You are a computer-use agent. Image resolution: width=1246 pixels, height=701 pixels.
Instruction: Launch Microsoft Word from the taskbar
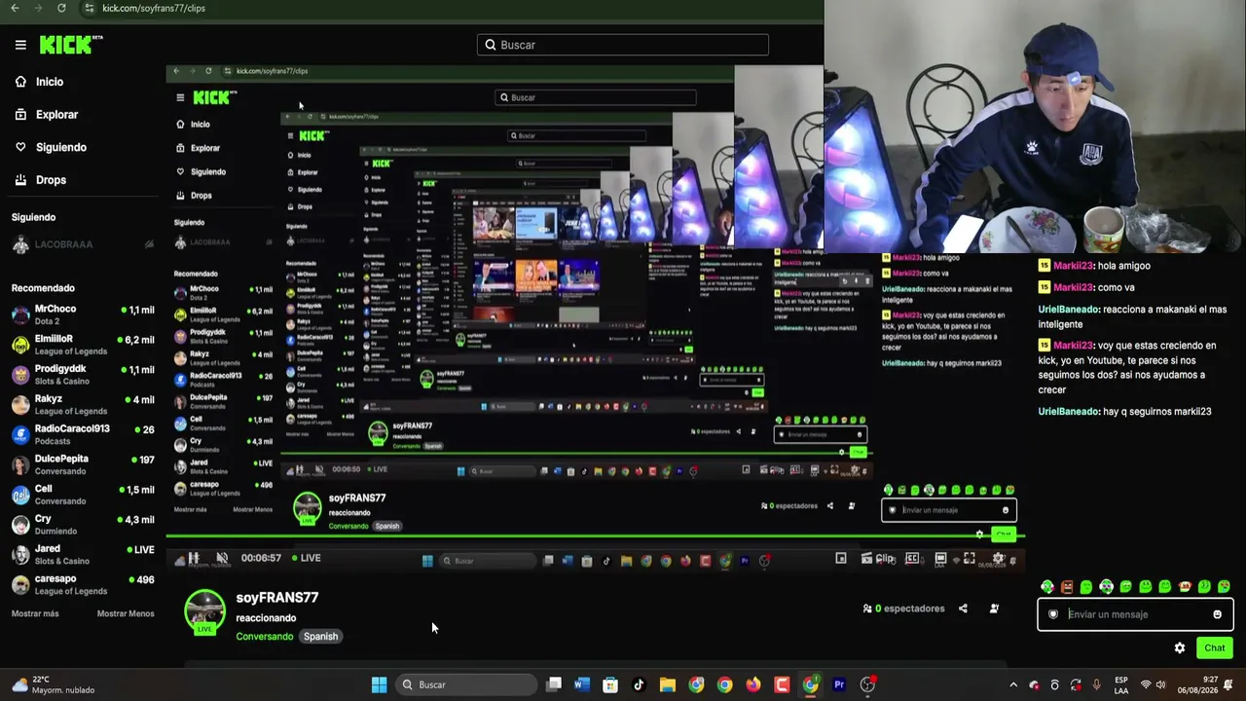582,684
